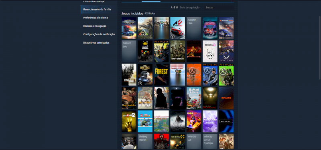Select the Brilliant Bob tile
This screenshot has height=150, width=321.
(x=129, y=51)
